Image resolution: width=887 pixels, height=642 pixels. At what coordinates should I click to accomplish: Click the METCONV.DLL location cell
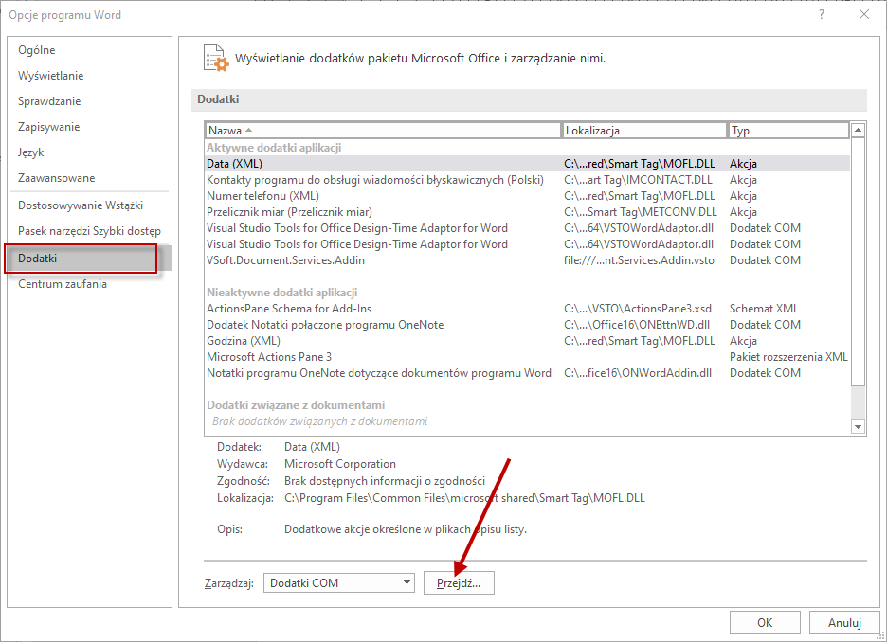tap(641, 212)
